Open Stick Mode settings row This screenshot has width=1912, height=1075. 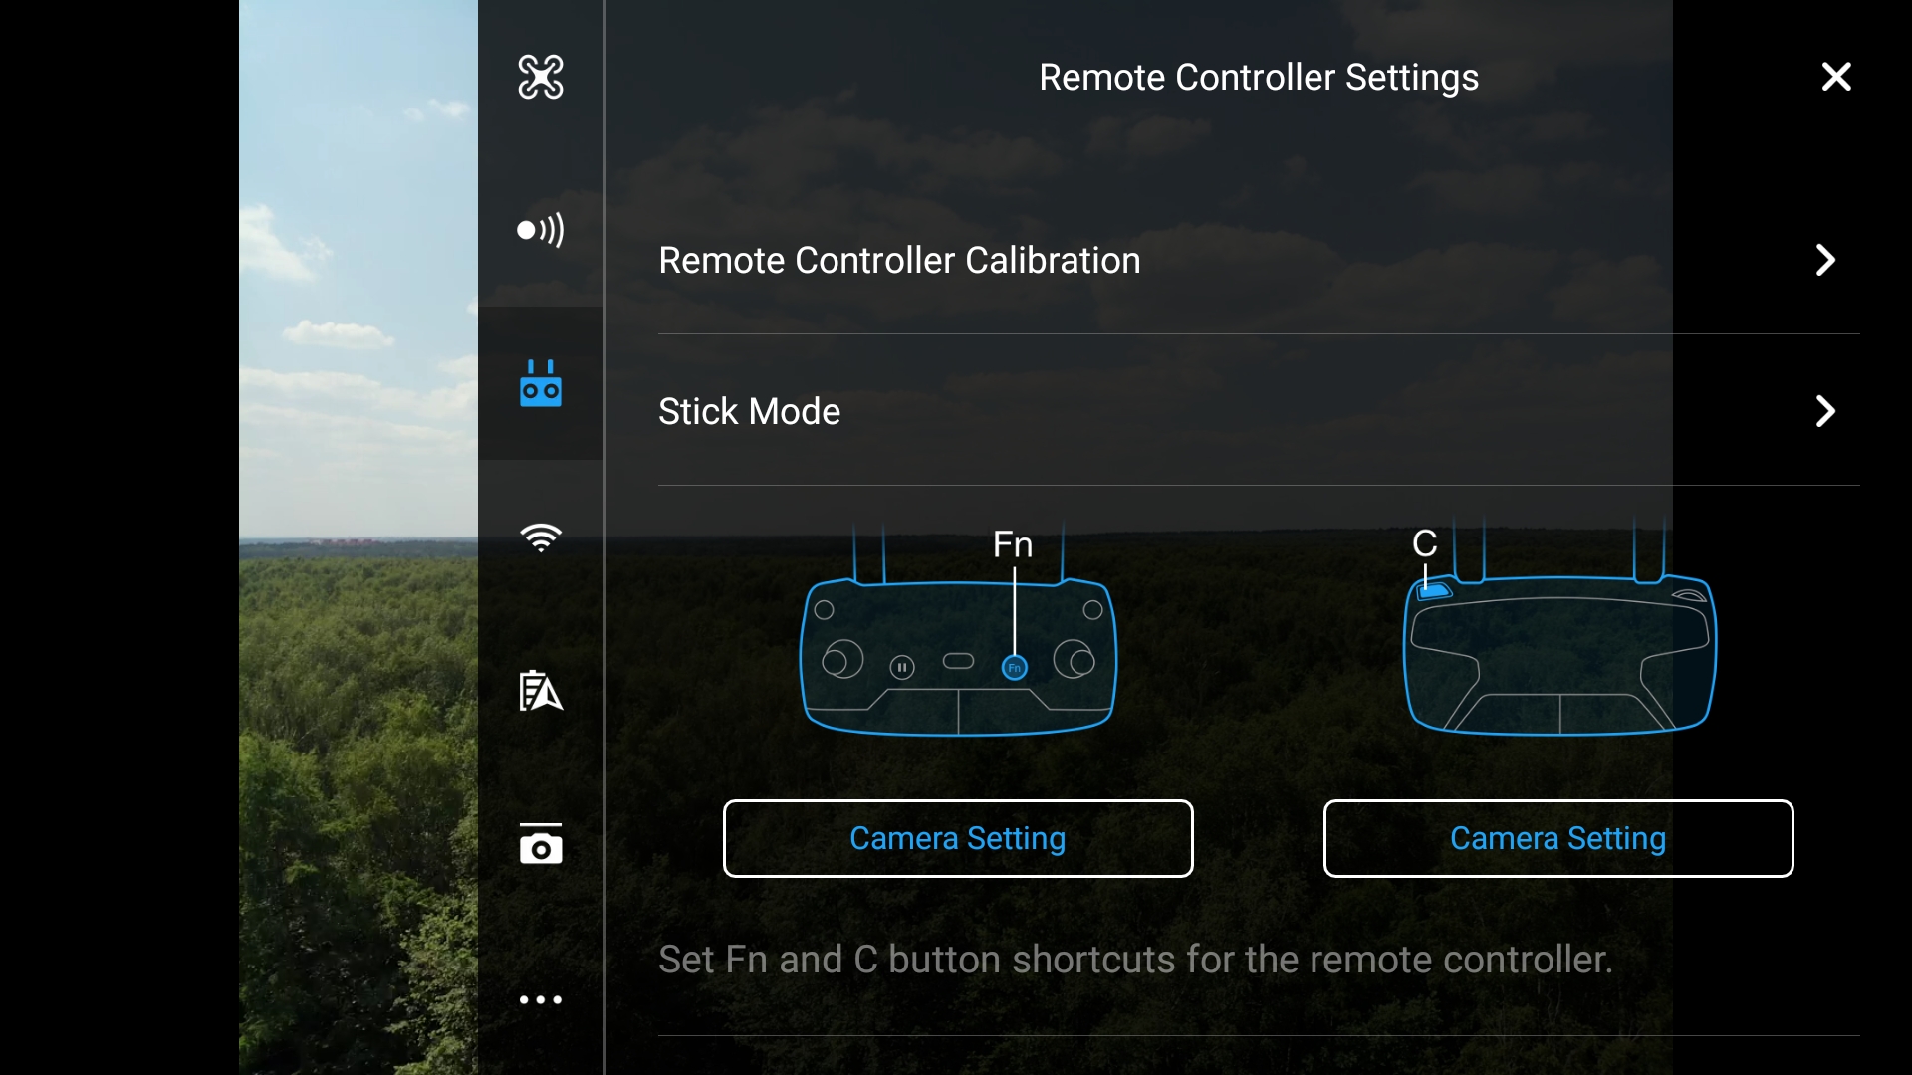coord(1259,411)
